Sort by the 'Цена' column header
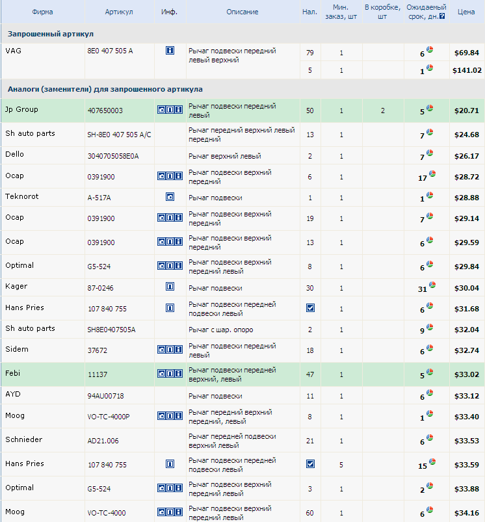 (x=466, y=12)
